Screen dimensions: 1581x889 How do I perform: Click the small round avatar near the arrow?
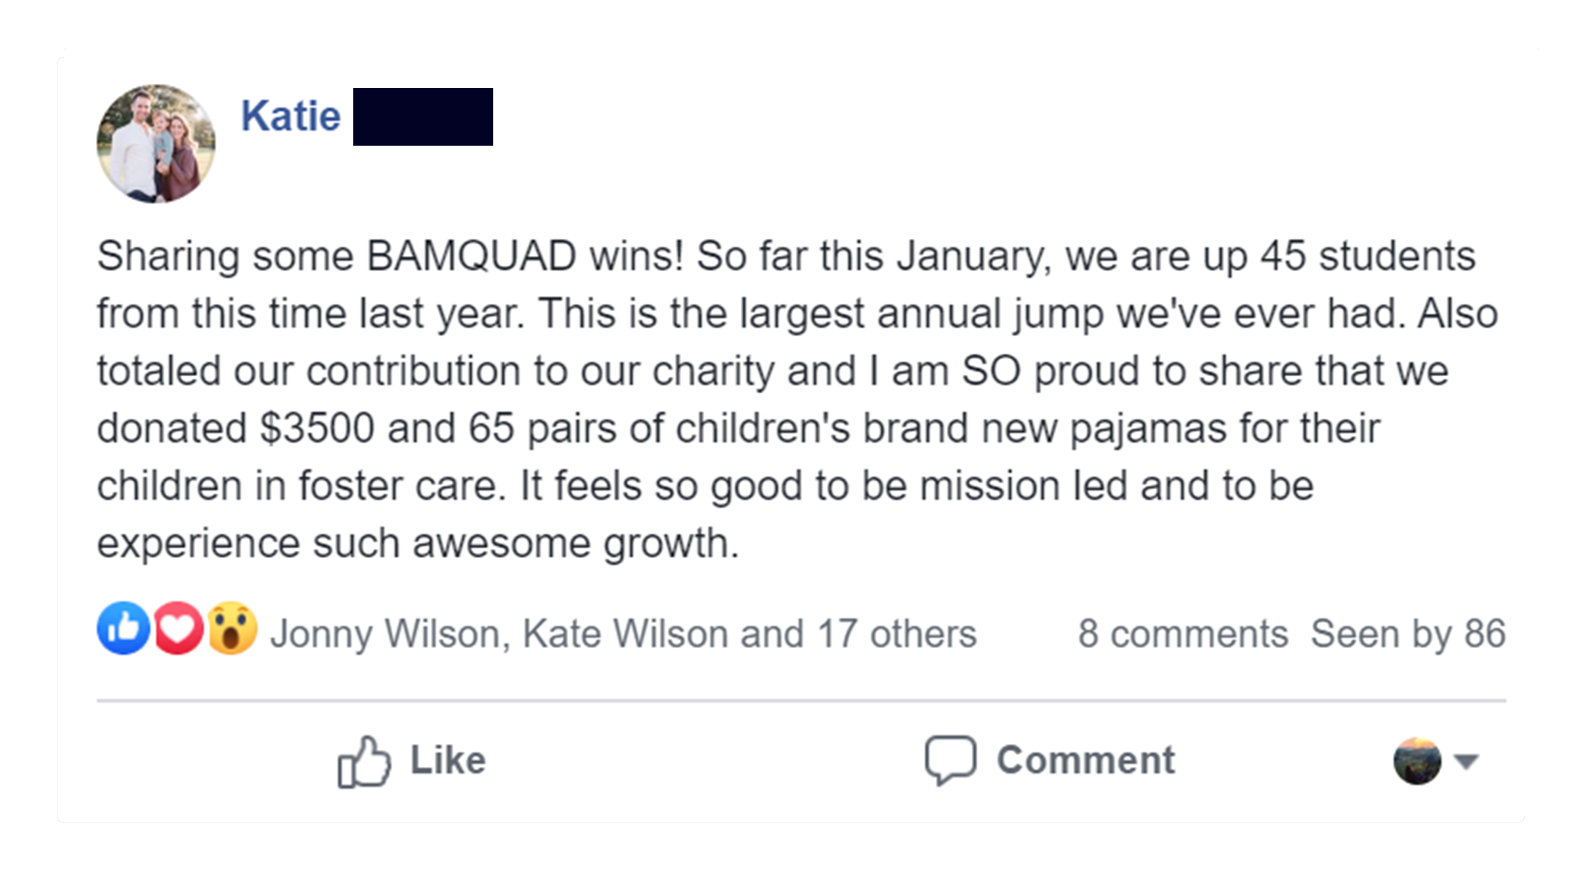(1417, 761)
